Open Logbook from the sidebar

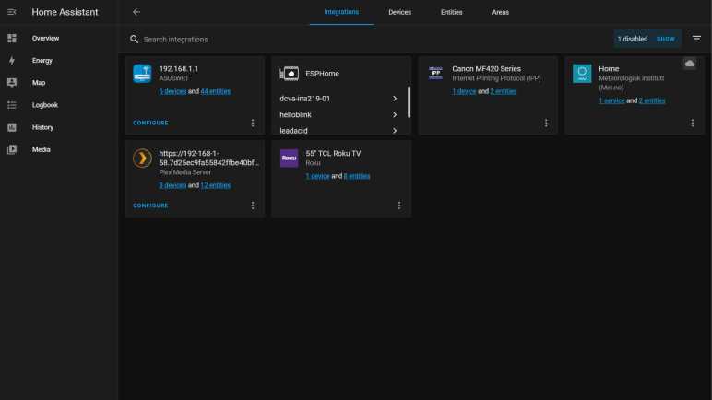click(45, 105)
